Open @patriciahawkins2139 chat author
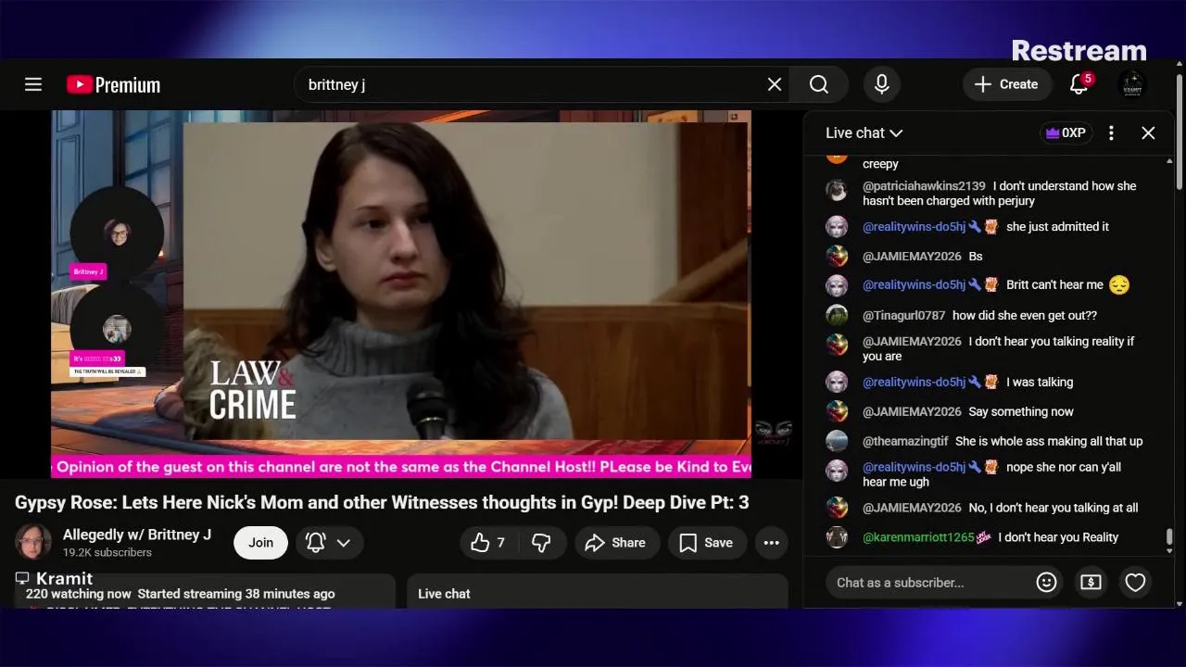This screenshot has height=667, width=1186. [x=924, y=186]
